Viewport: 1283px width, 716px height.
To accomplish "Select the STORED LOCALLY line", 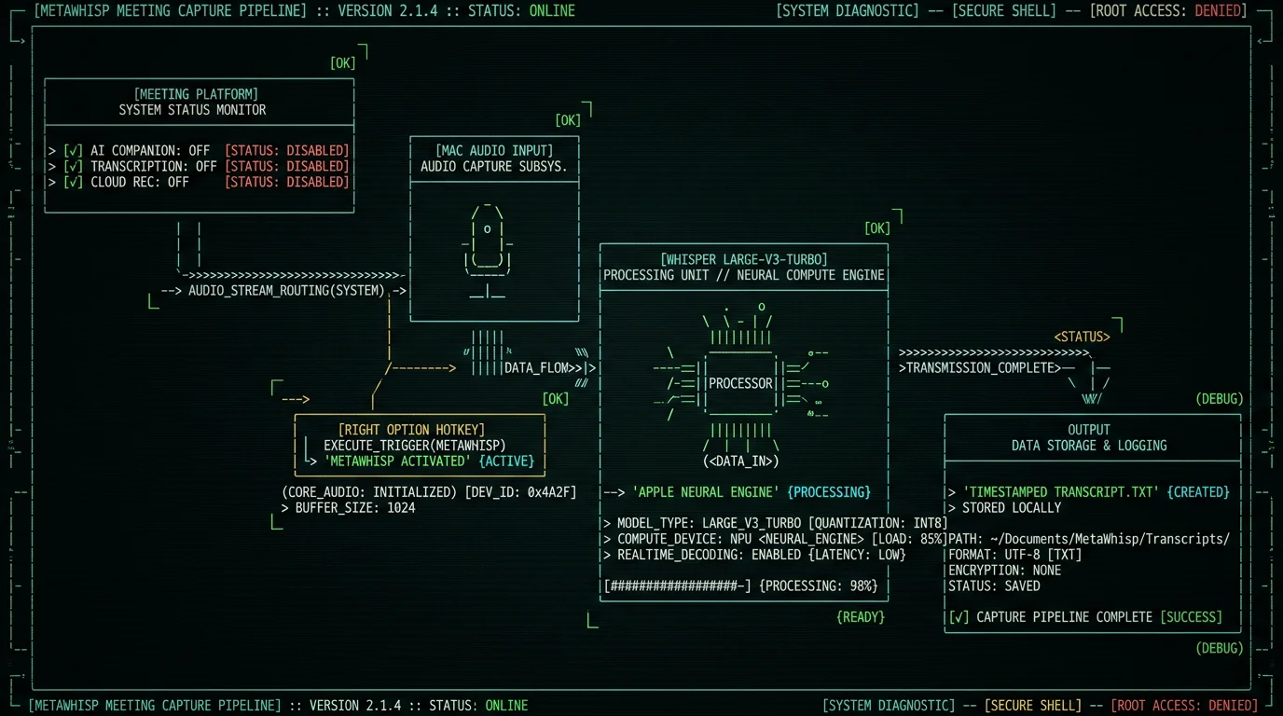I will (x=1012, y=508).
